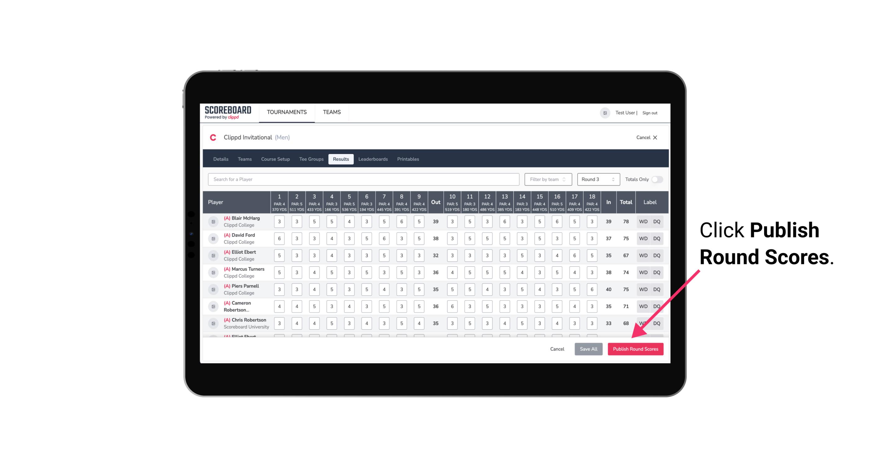The image size is (869, 467).
Task: Click the Save All button
Action: pos(588,349)
